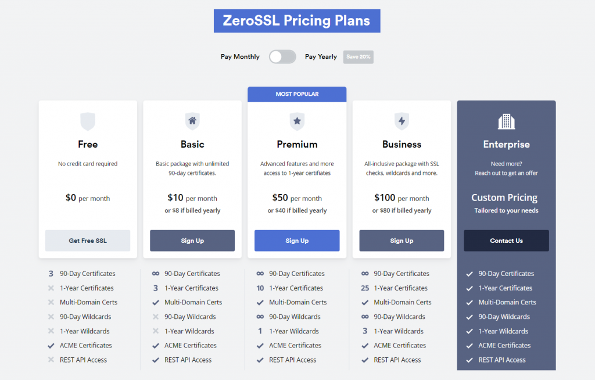The width and height of the screenshot is (595, 380).
Task: Click the Business plan lightning shield icon
Action: click(402, 121)
